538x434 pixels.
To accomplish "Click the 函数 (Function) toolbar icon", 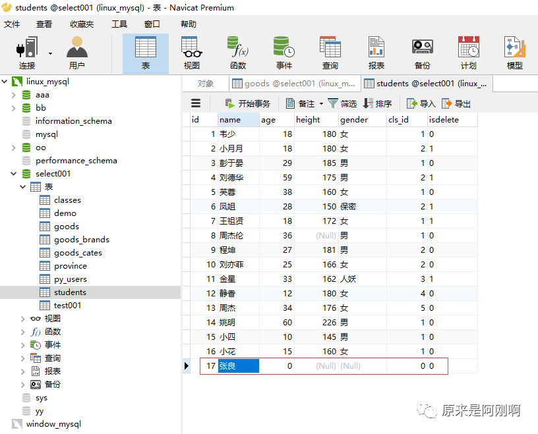I will [x=238, y=53].
